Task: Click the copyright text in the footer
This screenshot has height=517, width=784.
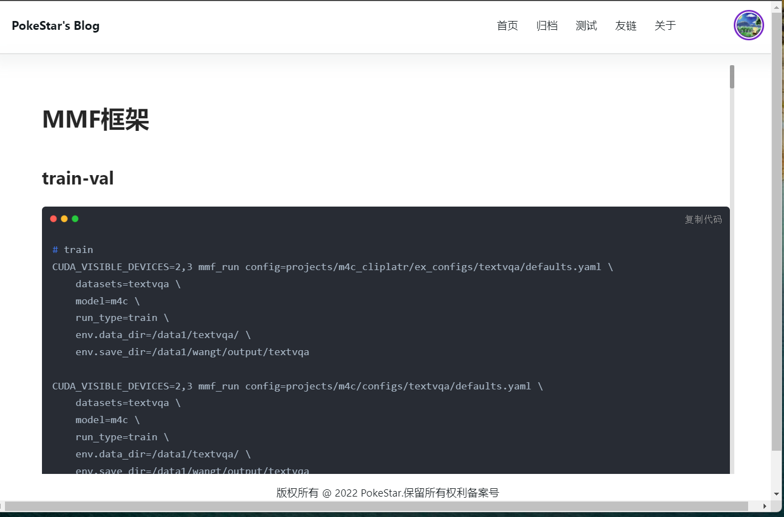Action: pyautogui.click(x=387, y=492)
